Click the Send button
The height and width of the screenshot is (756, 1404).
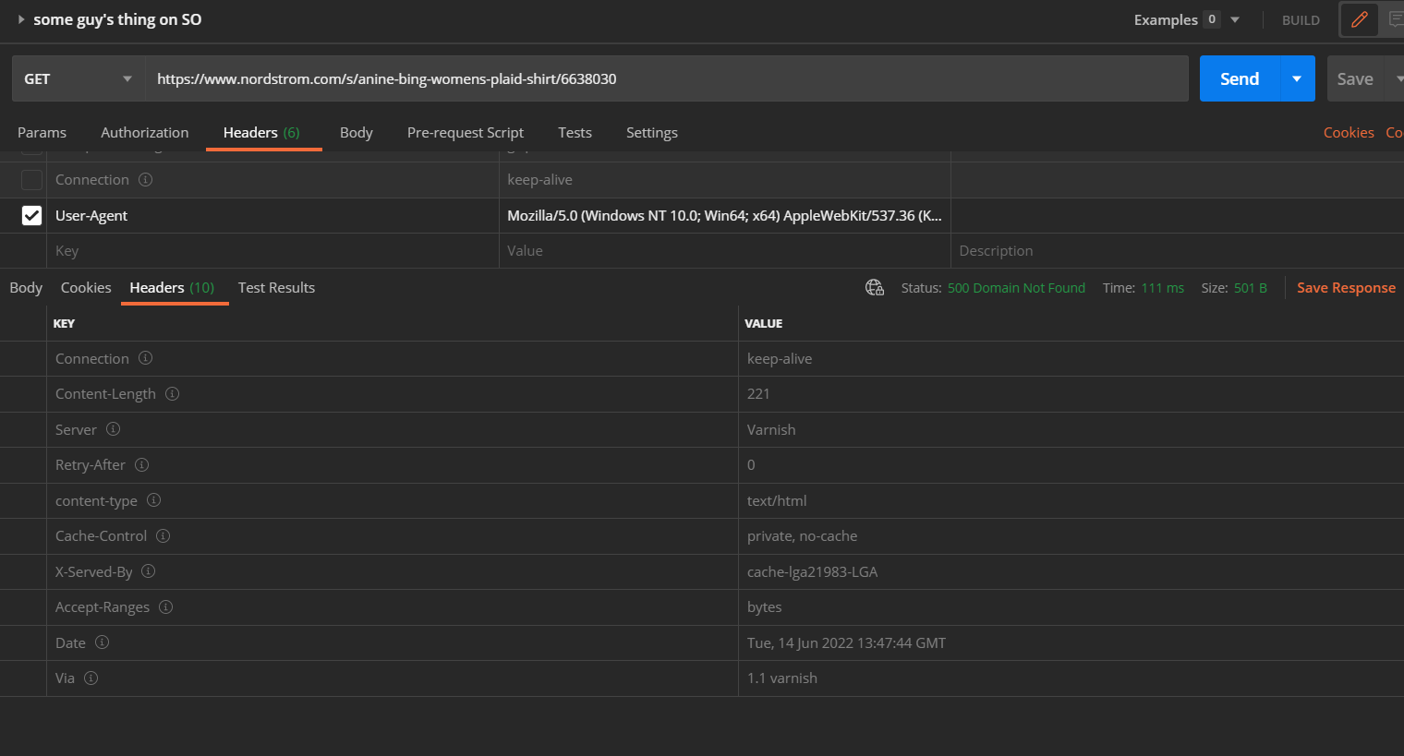coord(1240,78)
